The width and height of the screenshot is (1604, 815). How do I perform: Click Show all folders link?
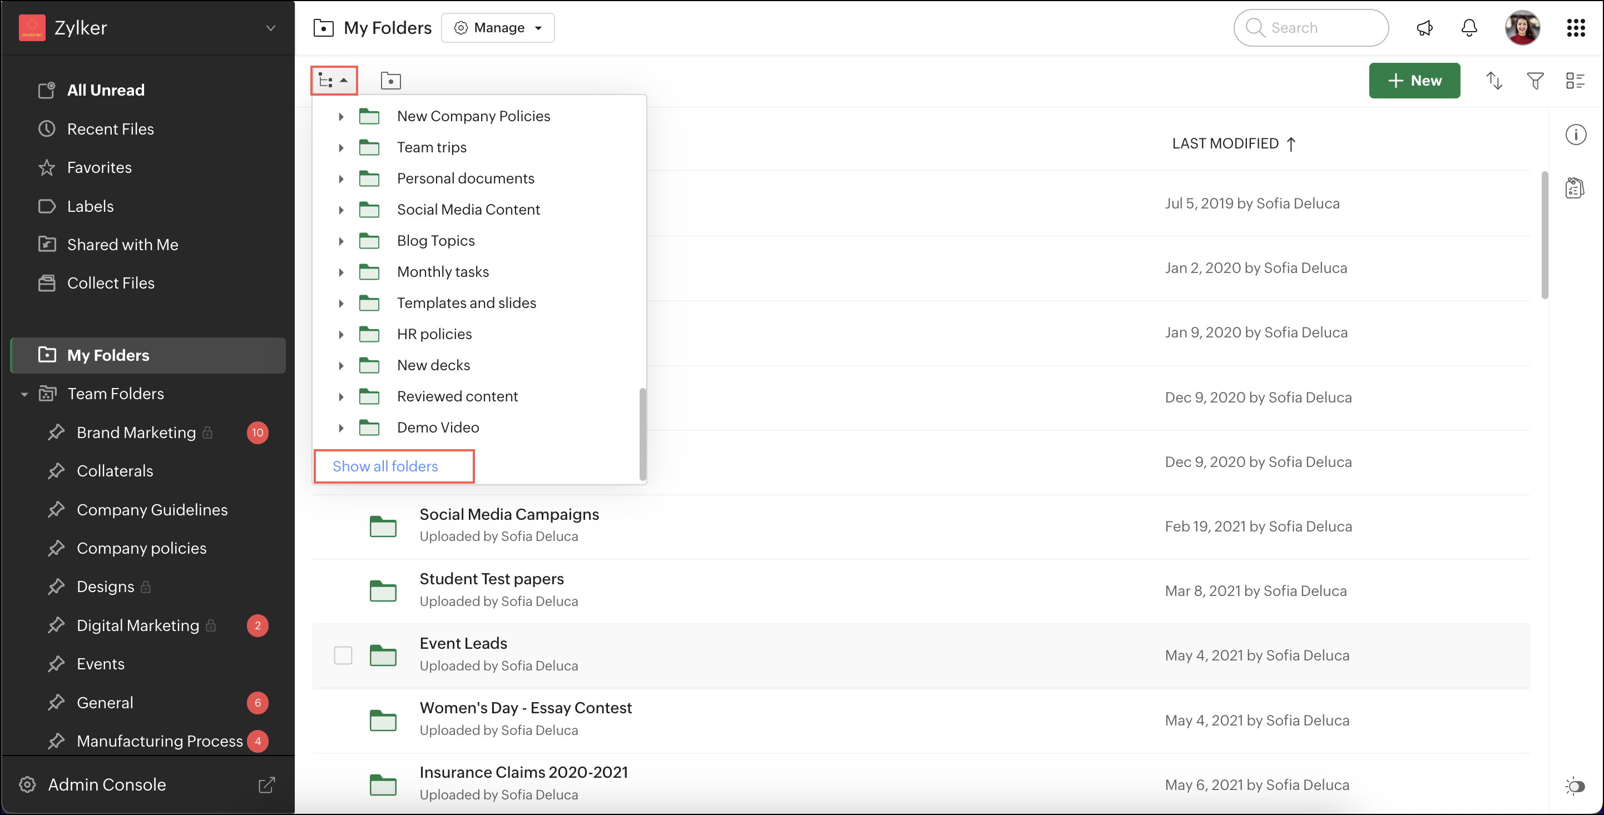pyautogui.click(x=385, y=466)
